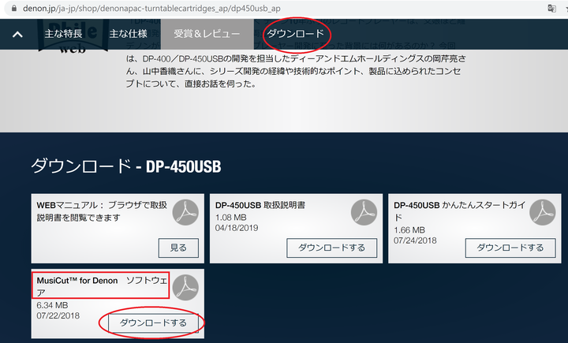Click PDF icon on DP-450USB 取扱説明書 card

(364, 212)
